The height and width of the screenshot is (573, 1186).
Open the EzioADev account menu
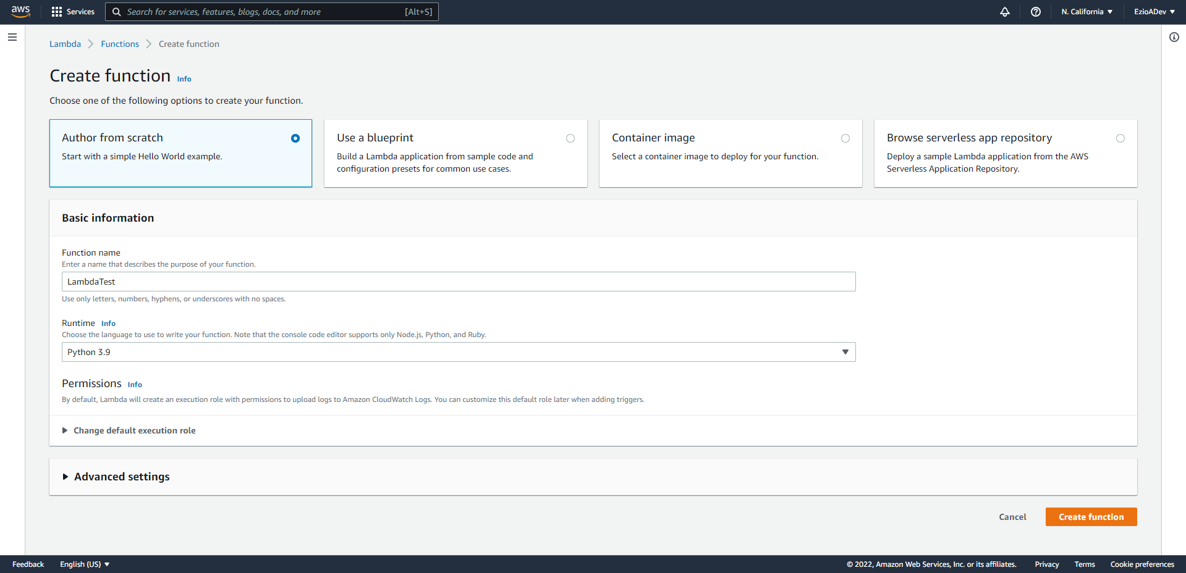tap(1154, 12)
